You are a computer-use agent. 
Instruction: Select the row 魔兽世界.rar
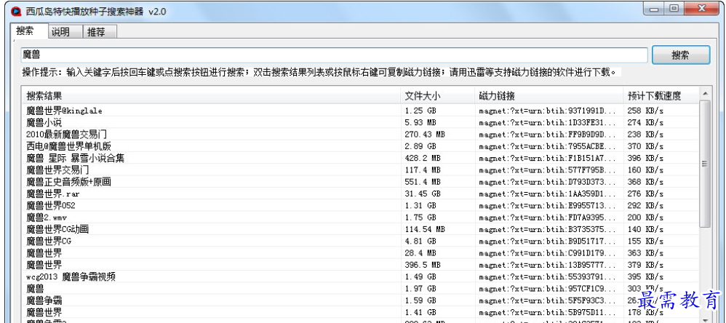pyautogui.click(x=360, y=194)
